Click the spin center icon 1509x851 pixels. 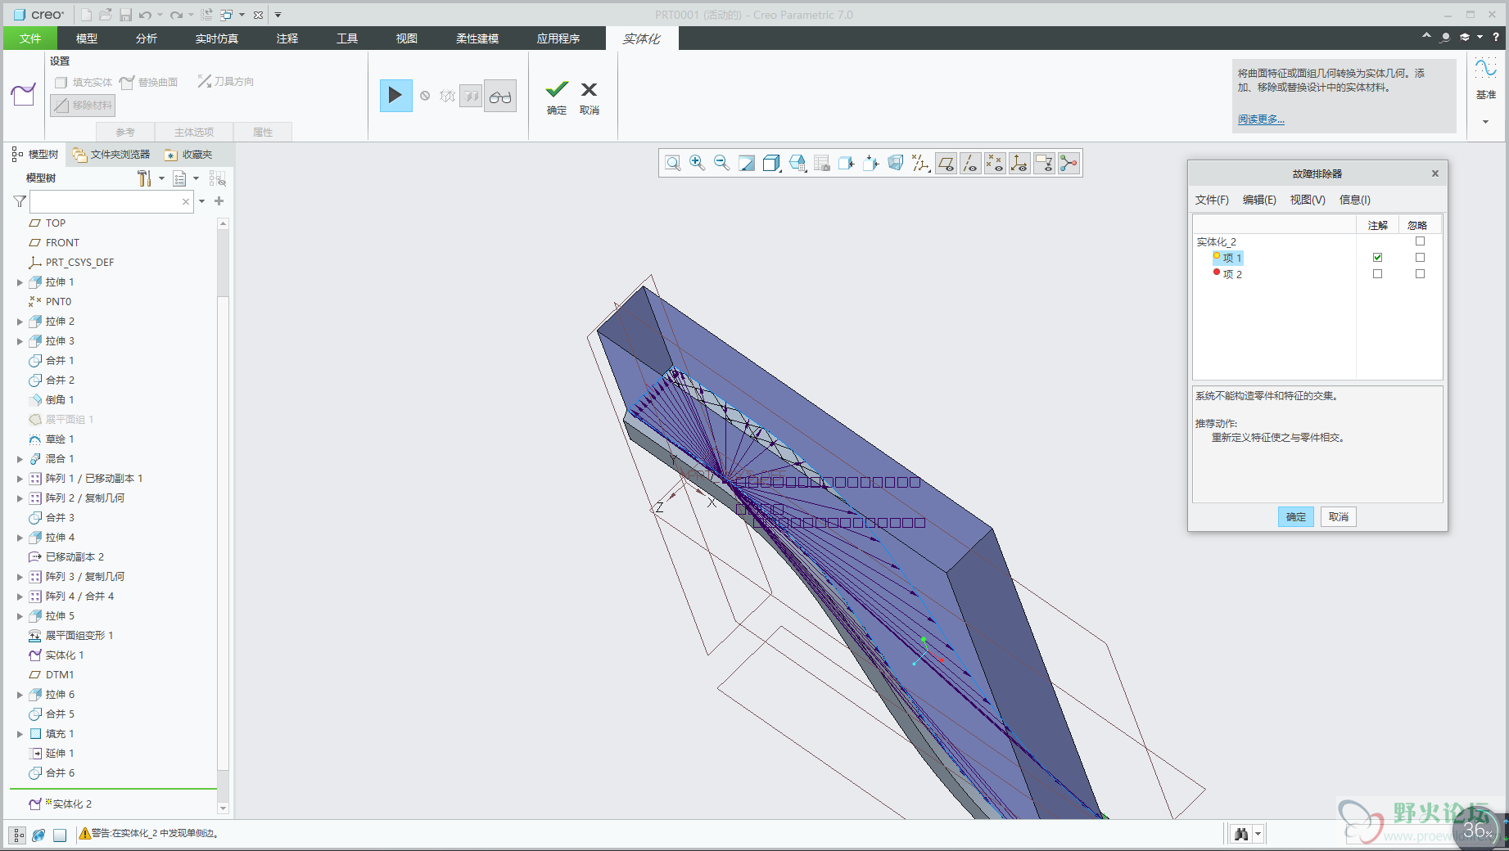(1068, 164)
